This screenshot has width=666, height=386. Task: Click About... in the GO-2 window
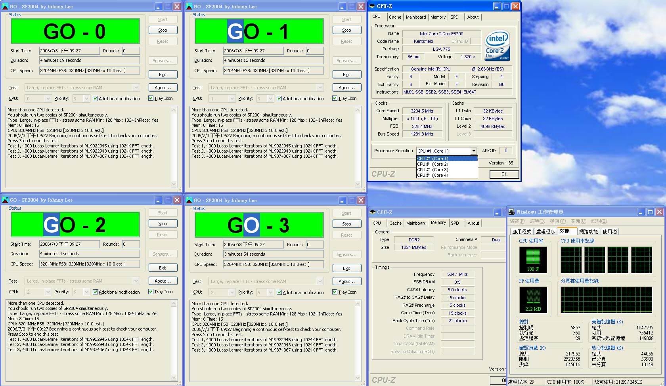163,281
